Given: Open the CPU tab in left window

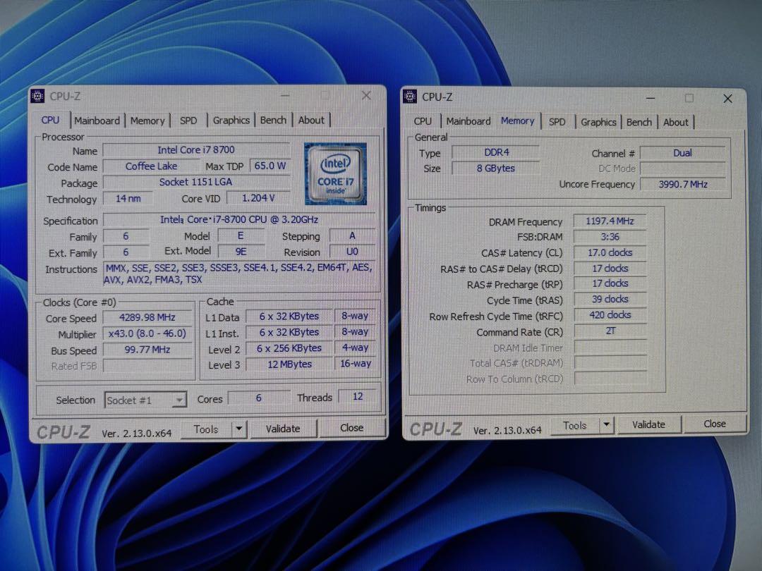Looking at the screenshot, I should [x=51, y=120].
